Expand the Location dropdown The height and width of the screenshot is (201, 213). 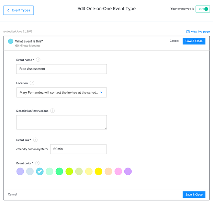[61, 92]
